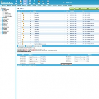Click the folder icon of column ID 9
This screenshot has height=99, width=99.
coord(24,36)
